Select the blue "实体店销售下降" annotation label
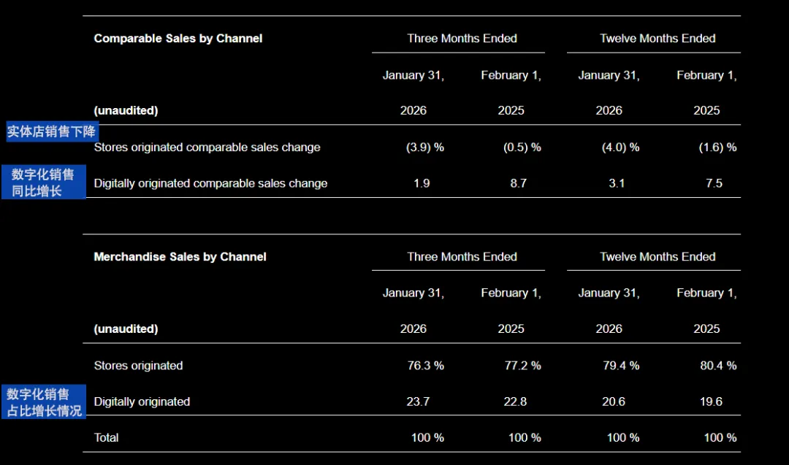 point(52,132)
